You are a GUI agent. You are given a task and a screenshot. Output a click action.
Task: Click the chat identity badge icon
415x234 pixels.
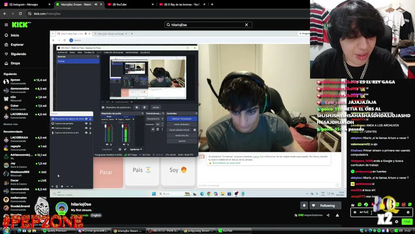point(355,212)
